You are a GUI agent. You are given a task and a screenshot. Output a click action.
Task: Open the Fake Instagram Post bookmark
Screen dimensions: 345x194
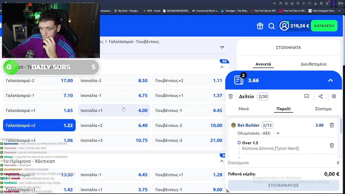[x=322, y=11]
